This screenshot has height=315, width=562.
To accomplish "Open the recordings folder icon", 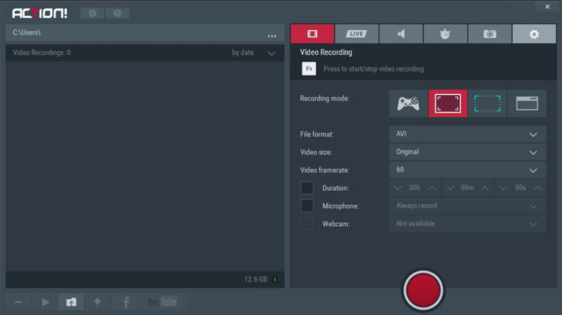I will [71, 302].
